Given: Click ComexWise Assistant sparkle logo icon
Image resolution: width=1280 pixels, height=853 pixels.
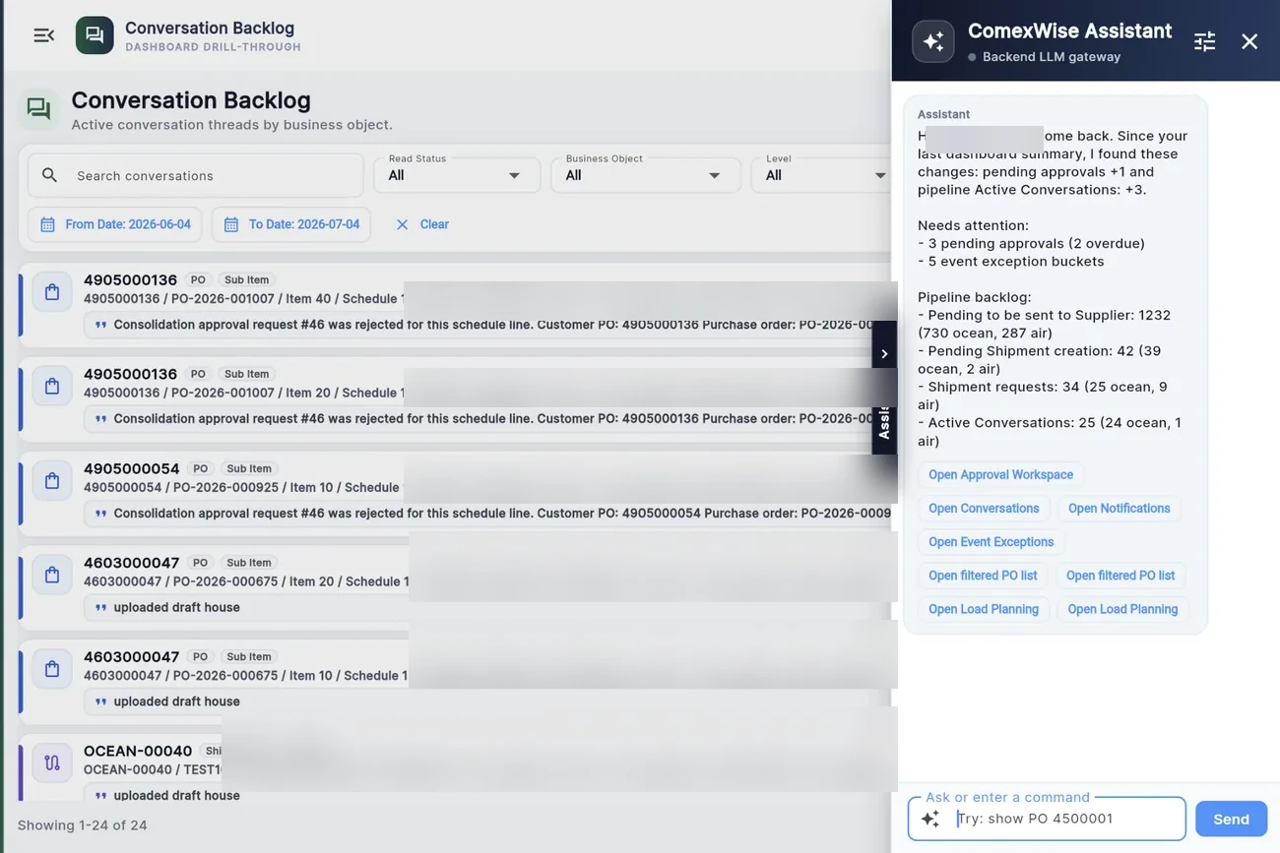Looking at the screenshot, I should pos(933,41).
